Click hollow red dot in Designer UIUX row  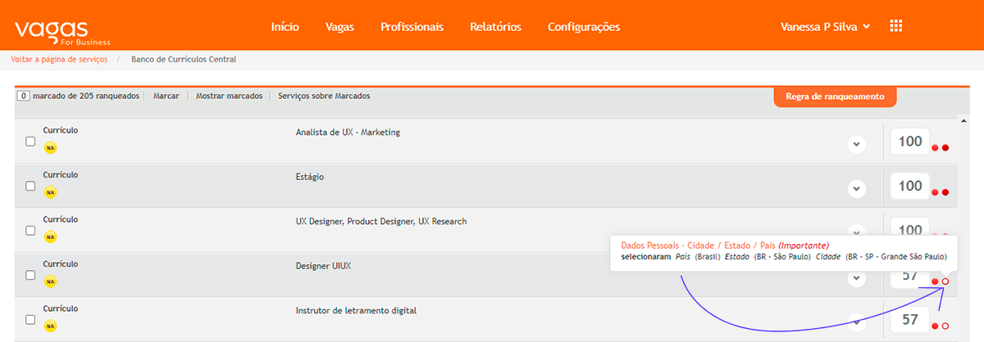945,282
